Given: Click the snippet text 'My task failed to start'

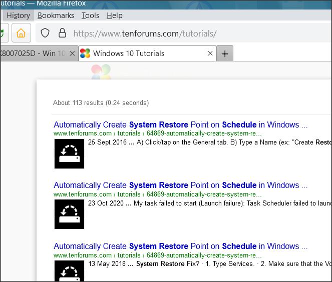Looking at the screenshot, I should (x=165, y=203).
